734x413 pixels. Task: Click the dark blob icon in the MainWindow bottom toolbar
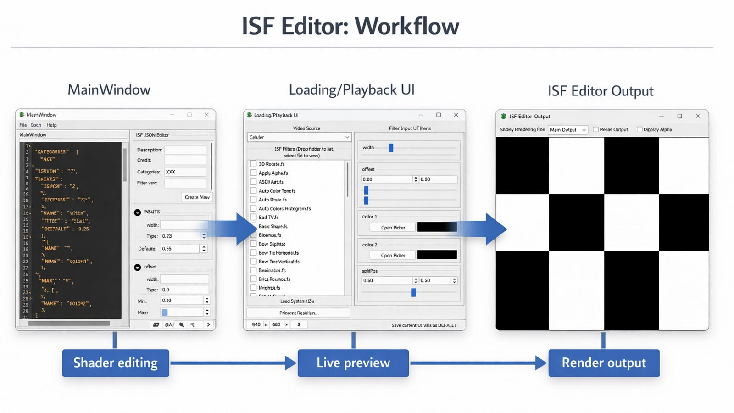click(182, 324)
